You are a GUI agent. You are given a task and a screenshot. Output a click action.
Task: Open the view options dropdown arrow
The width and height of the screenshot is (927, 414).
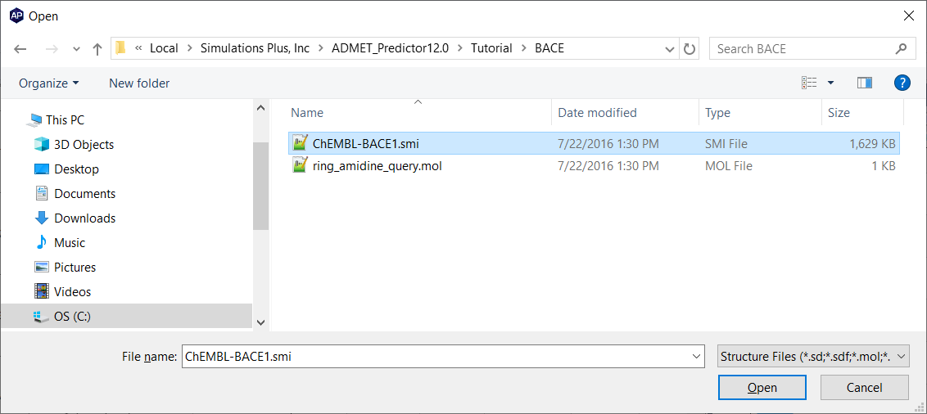[830, 83]
